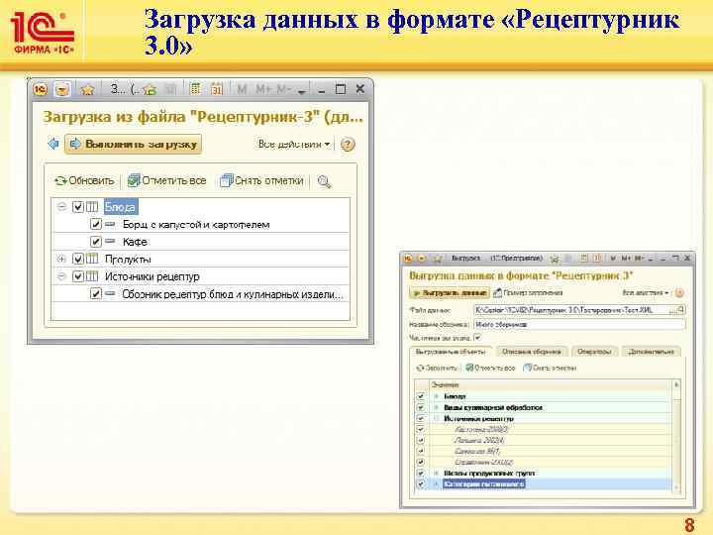The image size is (713, 535).
Task: Open calculator icon in import window title bar
Action: (195, 89)
